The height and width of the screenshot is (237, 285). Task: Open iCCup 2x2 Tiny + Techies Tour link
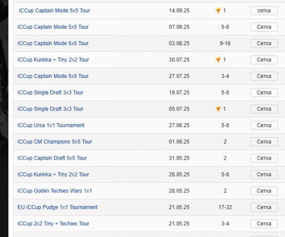(x=53, y=224)
